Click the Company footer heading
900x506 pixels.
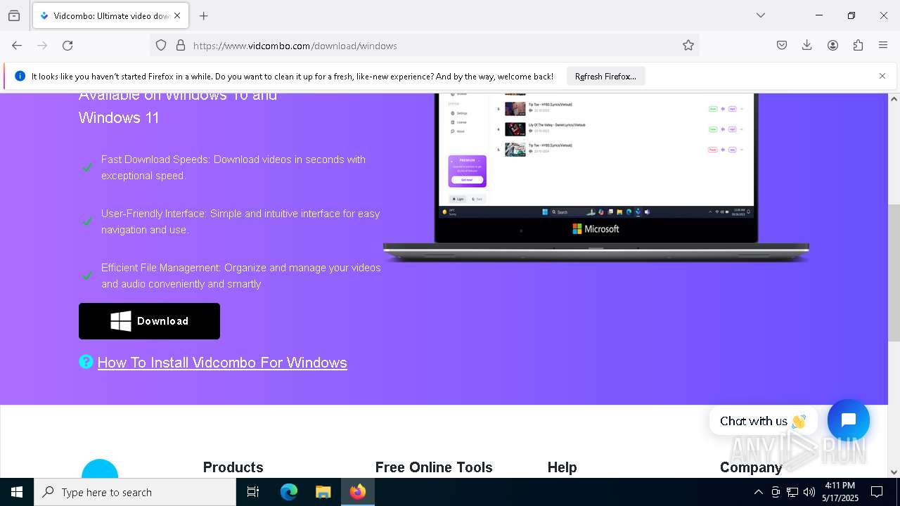[x=751, y=467]
